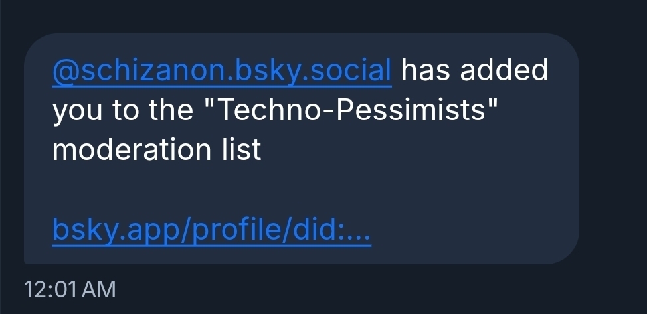This screenshot has height=314, width=647.
Task: Click the "you to the" message text
Action: click(x=122, y=110)
